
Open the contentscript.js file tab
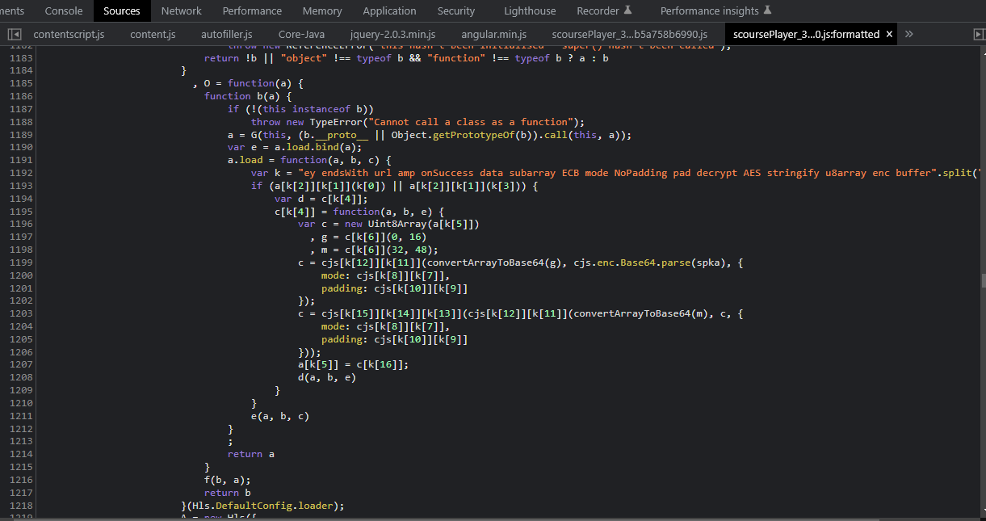click(69, 35)
